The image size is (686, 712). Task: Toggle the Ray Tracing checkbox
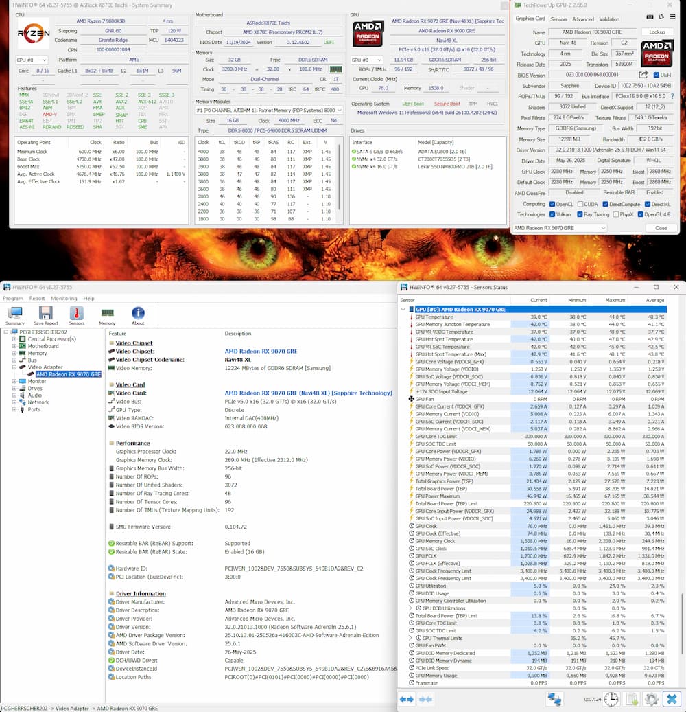coord(580,214)
